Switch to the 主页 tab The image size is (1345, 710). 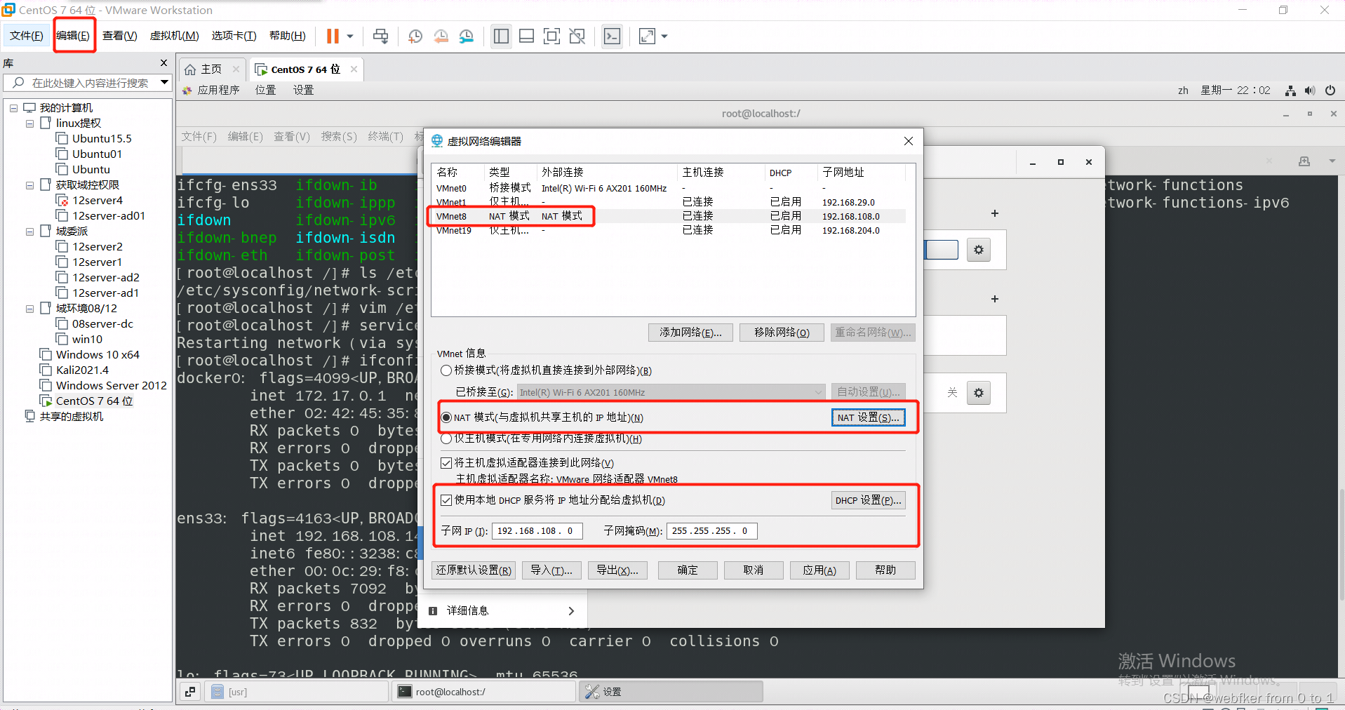(210, 69)
